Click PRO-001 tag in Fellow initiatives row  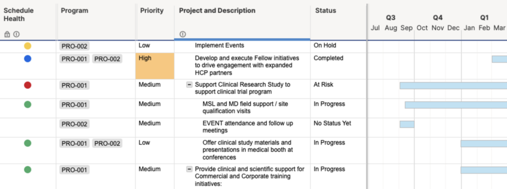pos(74,59)
